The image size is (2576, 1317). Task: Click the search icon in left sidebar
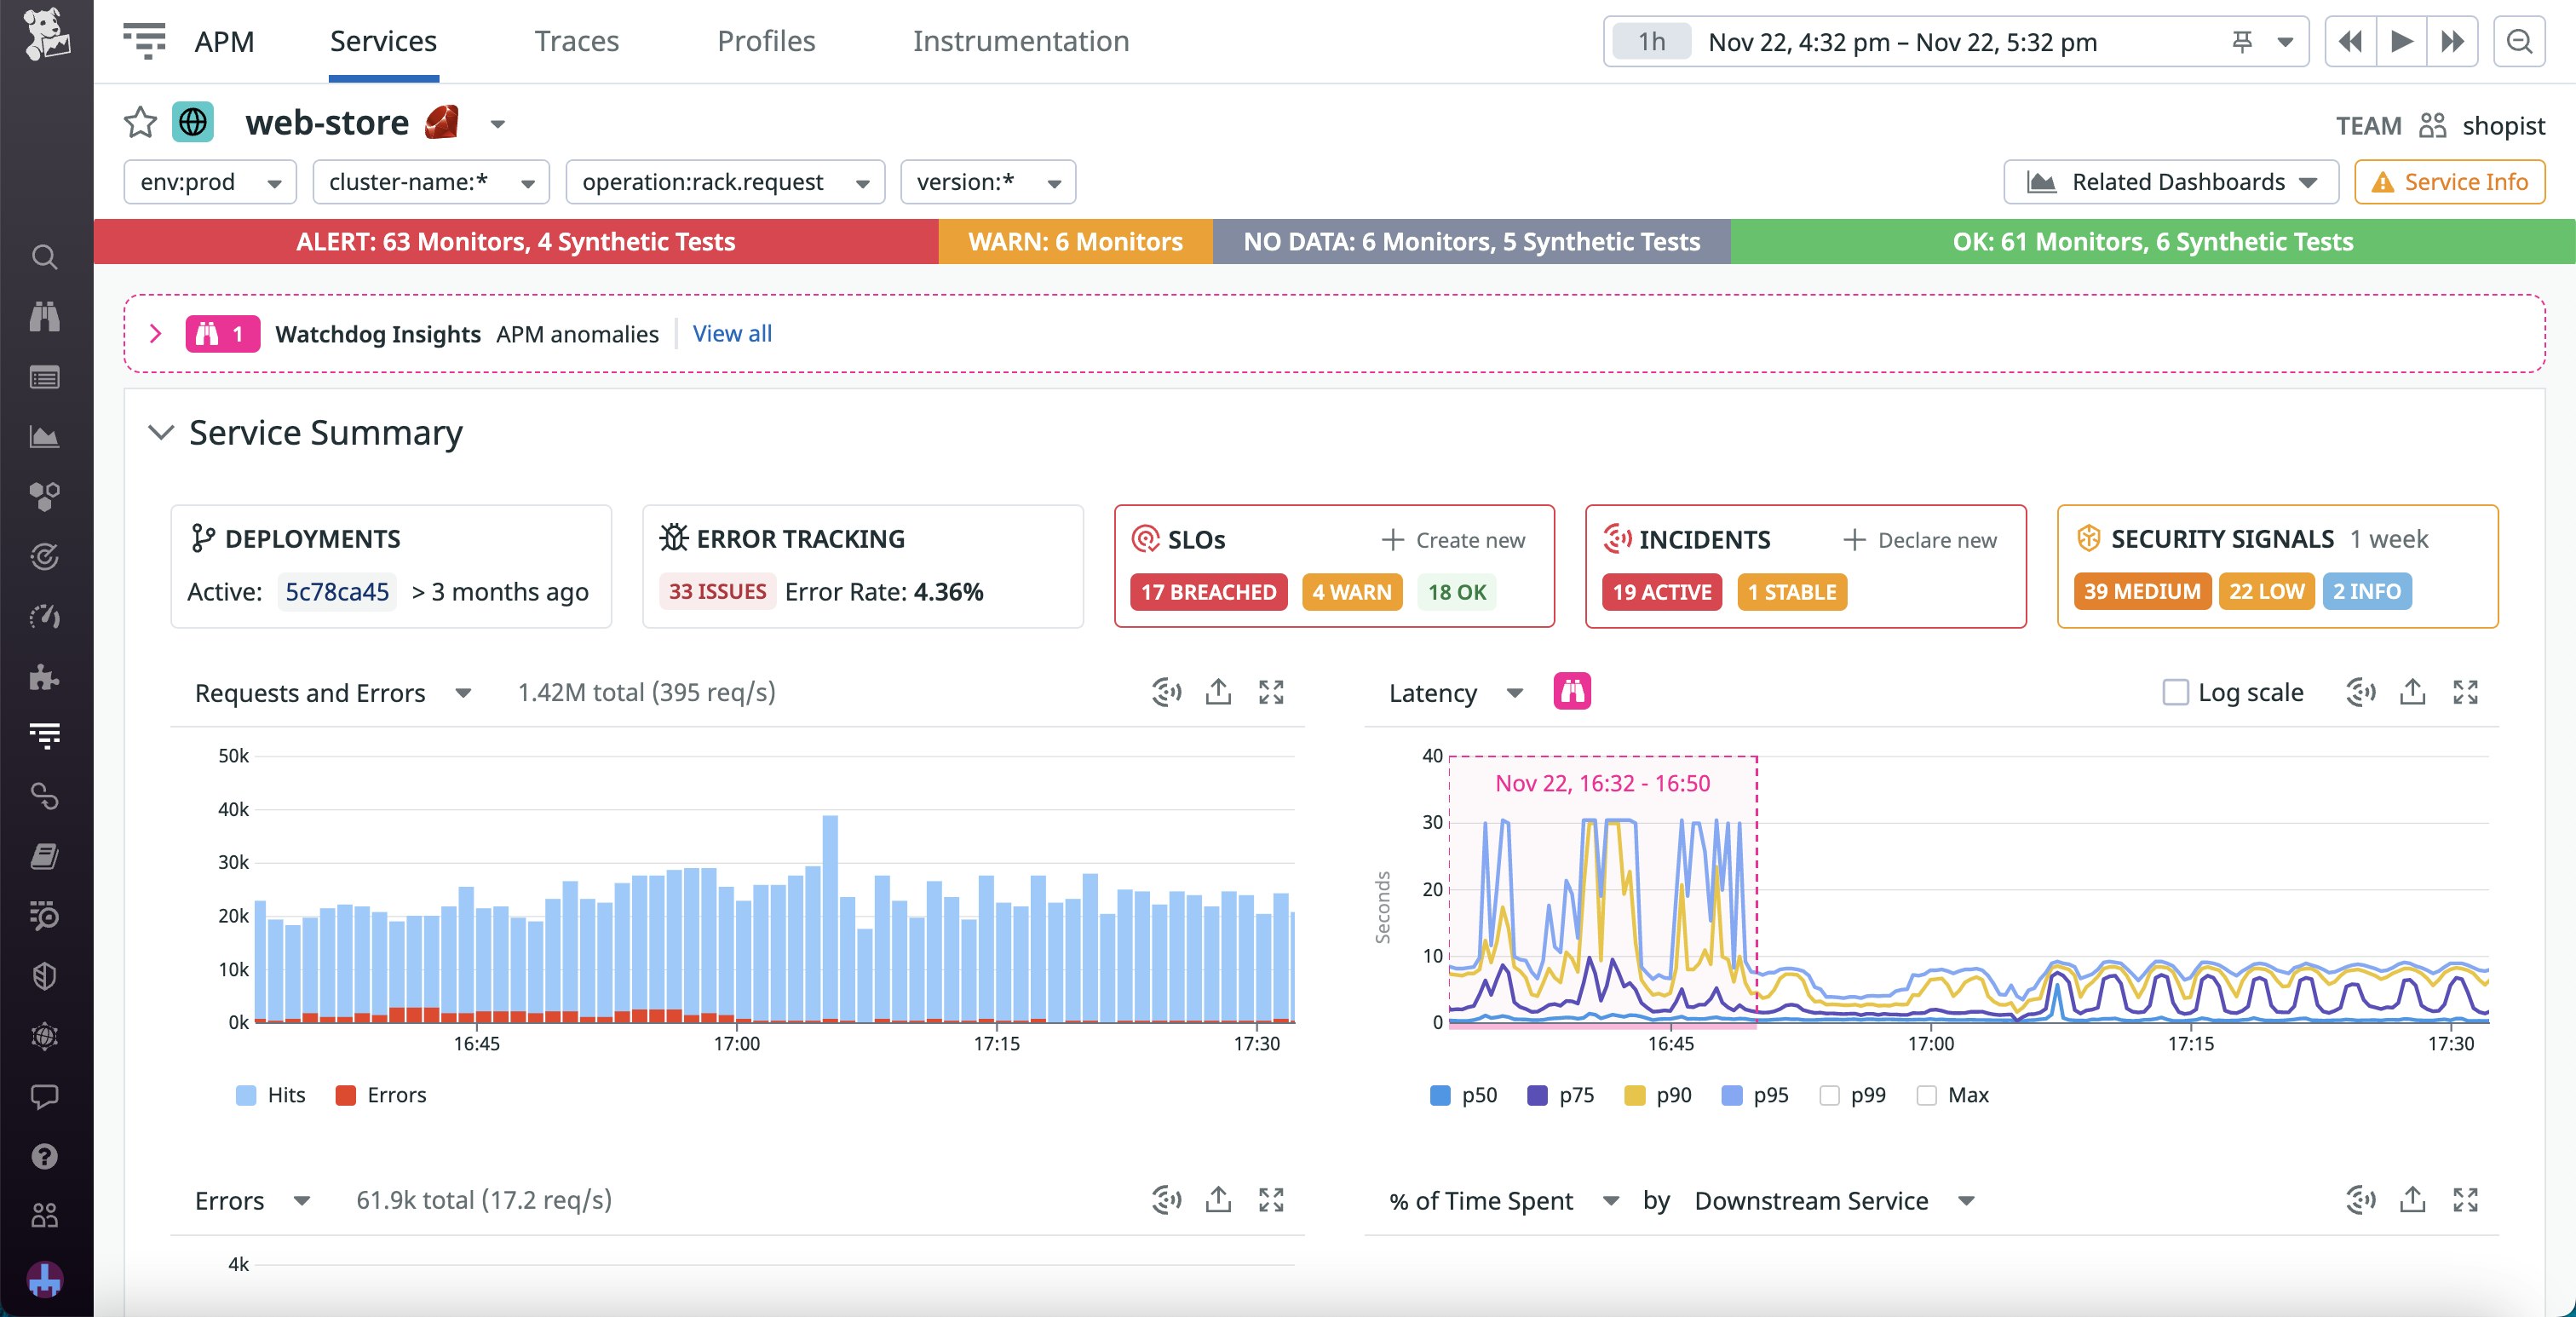coord(44,257)
